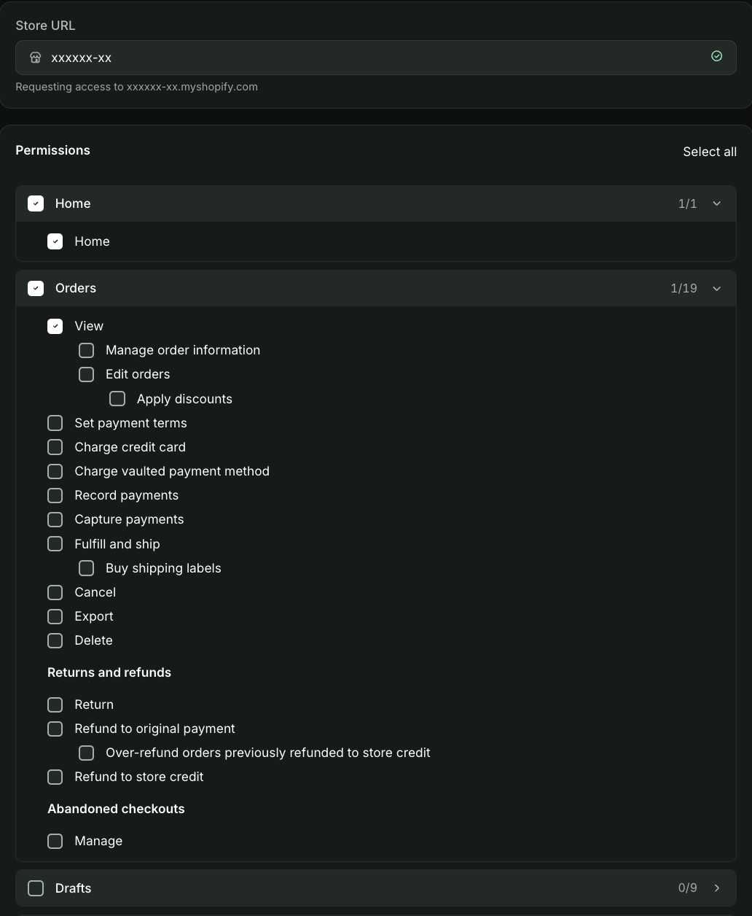Screen dimensions: 752x916
Task: Uncheck the View orders checkbox
Action: click(x=55, y=326)
